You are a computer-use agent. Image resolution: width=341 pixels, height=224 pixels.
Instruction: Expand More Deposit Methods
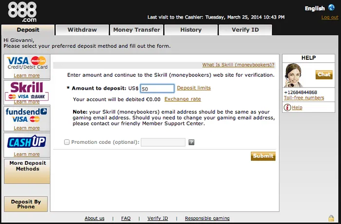click(x=27, y=166)
